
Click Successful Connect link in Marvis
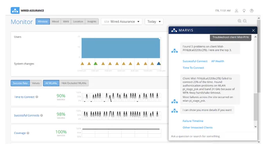(x=195, y=61)
